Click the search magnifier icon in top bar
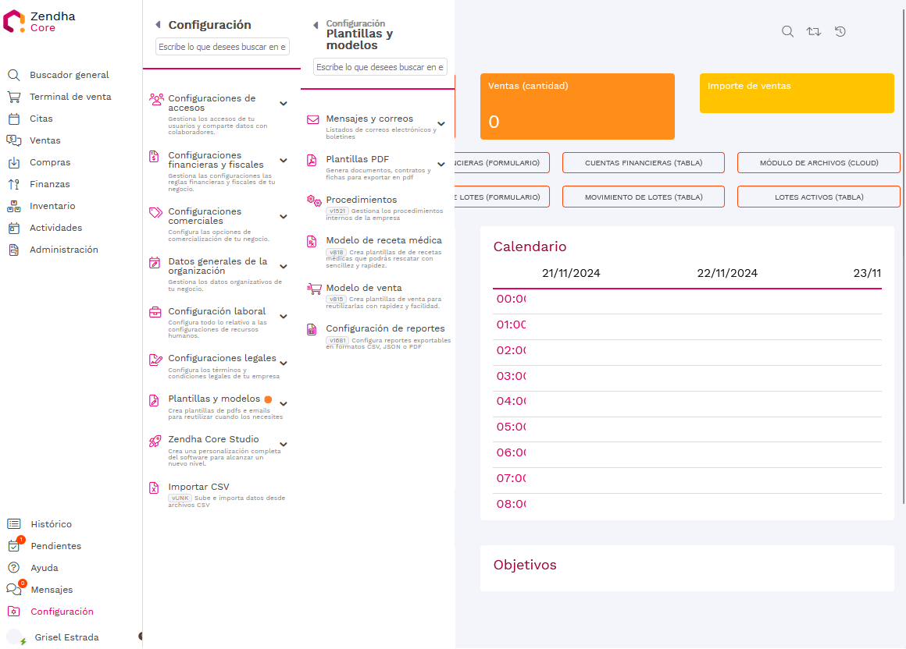Screen dimensions: 906x649 (787, 31)
